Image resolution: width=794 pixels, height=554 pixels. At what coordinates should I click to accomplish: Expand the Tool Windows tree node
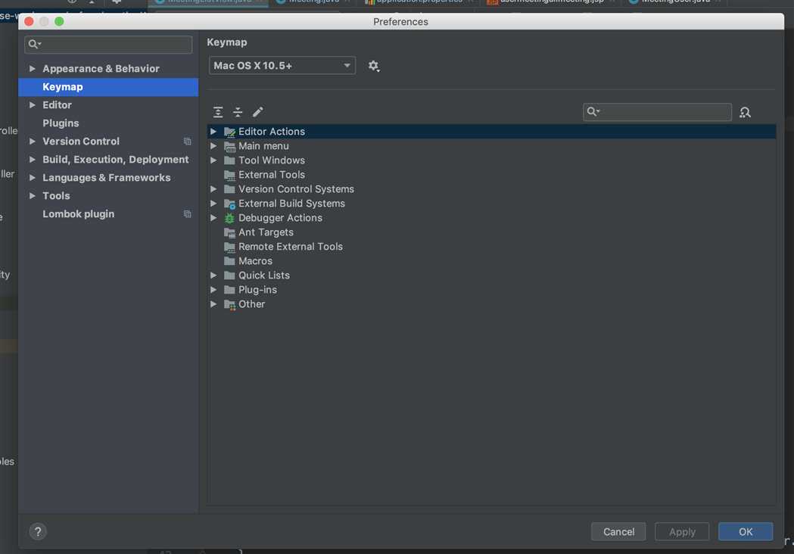(x=213, y=160)
